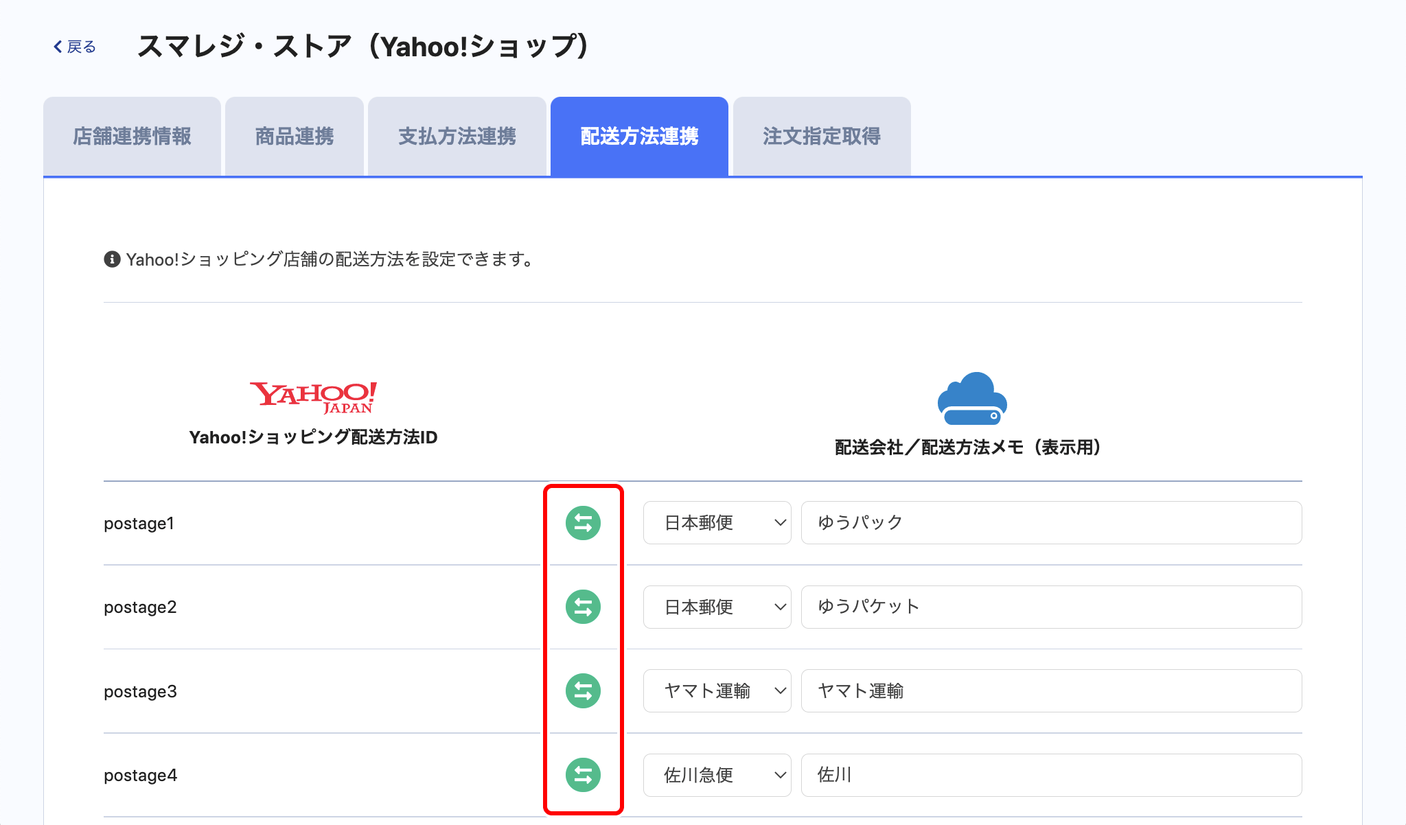Switch to the 商品連携 tab
1406x825 pixels.
294,137
